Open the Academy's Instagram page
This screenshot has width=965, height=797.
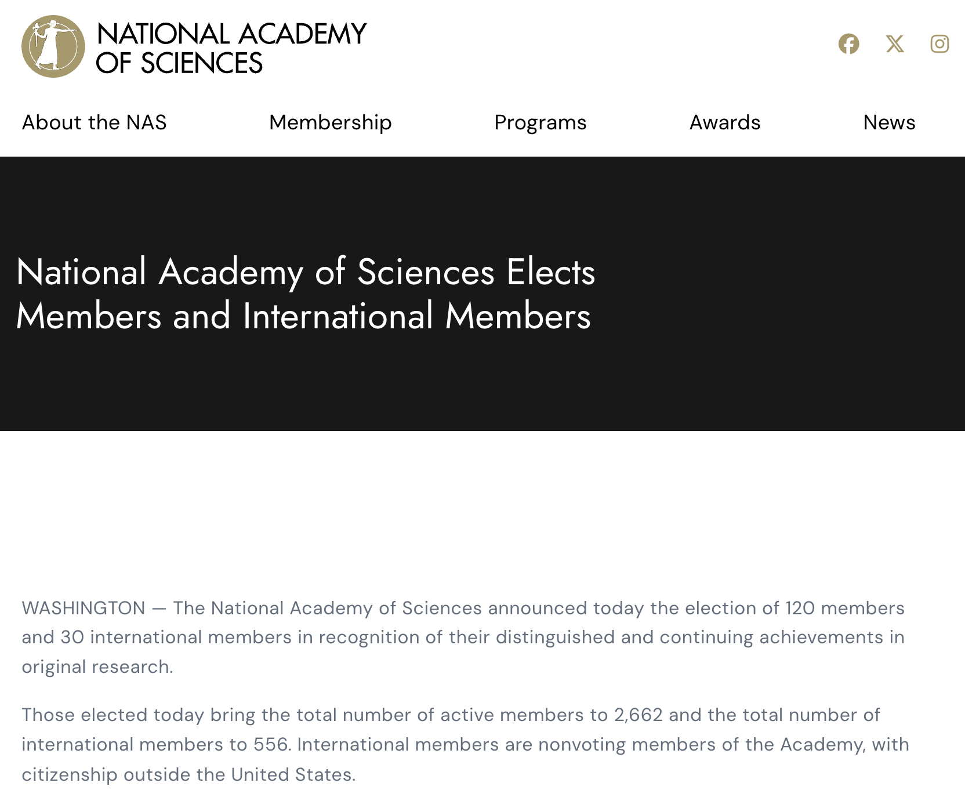point(939,44)
